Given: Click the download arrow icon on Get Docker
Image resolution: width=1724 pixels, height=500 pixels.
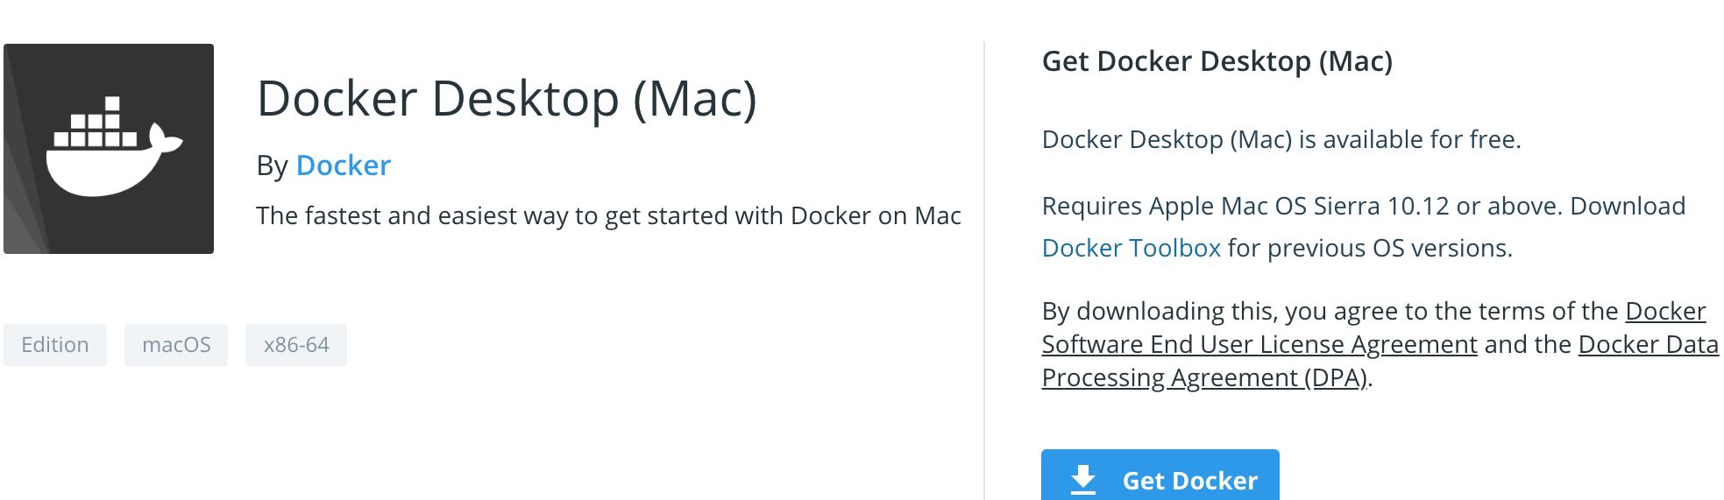Looking at the screenshot, I should tap(1083, 480).
